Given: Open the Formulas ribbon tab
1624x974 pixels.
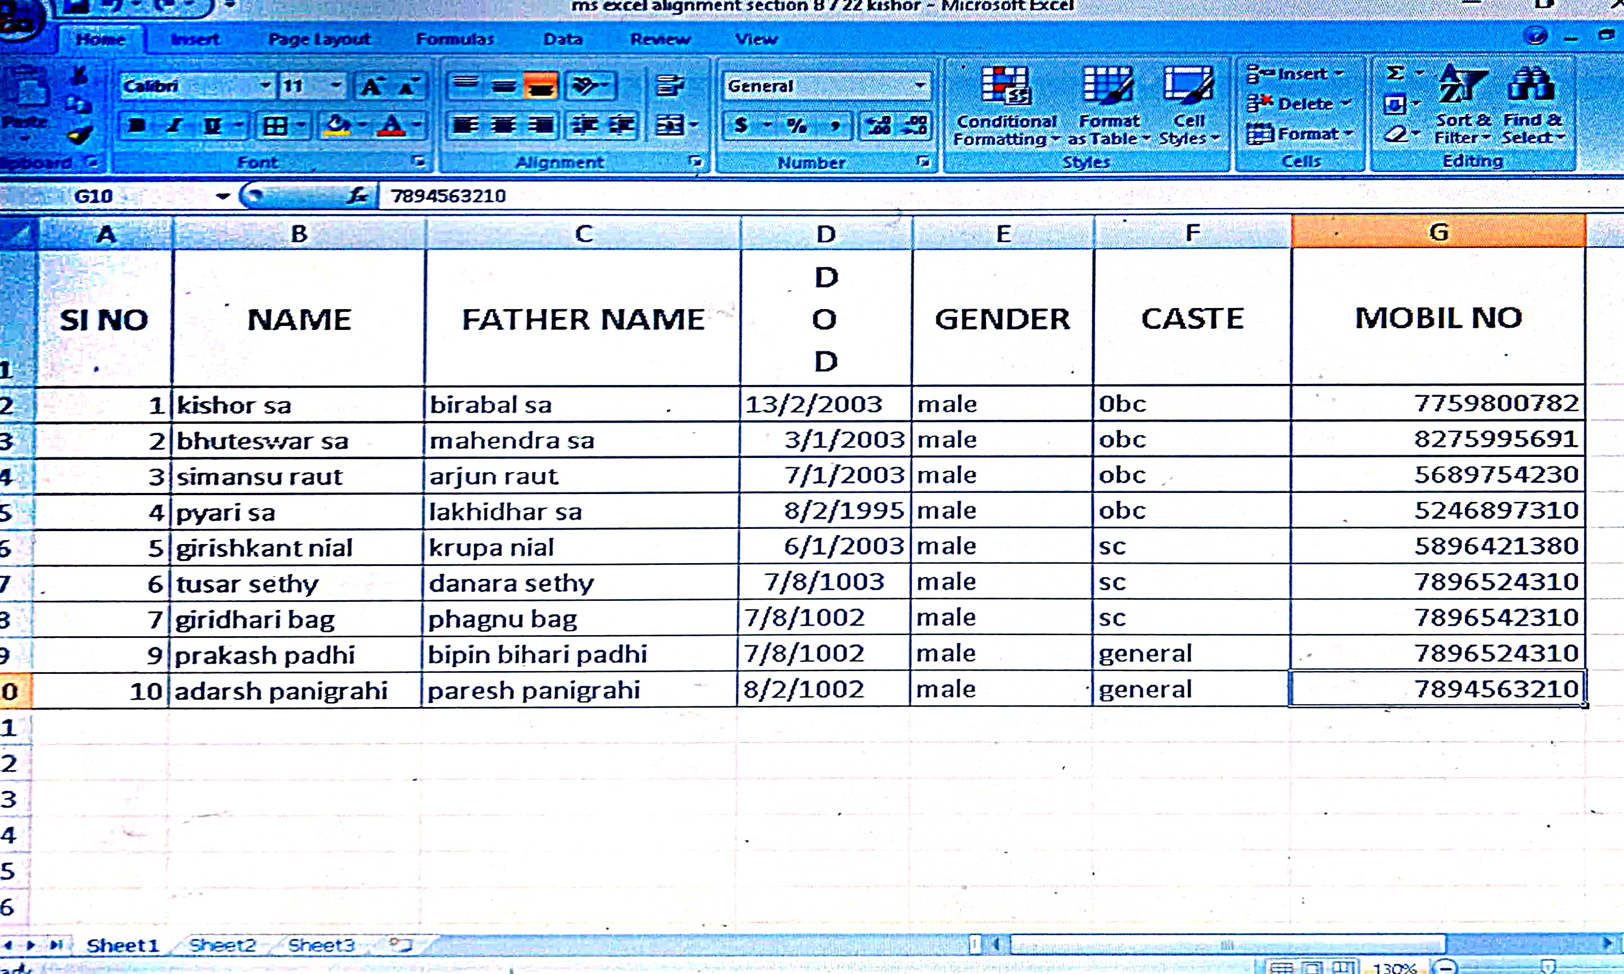Looking at the screenshot, I should coord(454,39).
